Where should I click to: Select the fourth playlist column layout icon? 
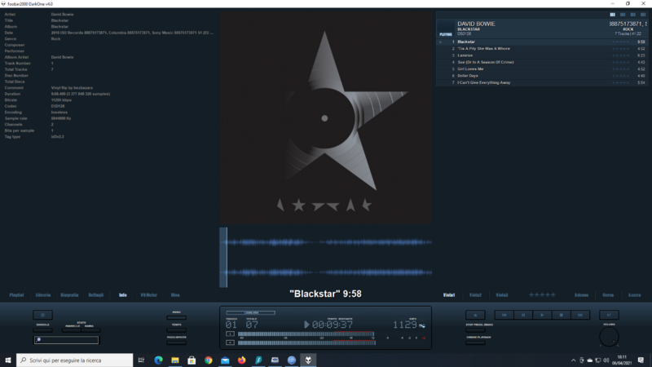tap(643, 15)
